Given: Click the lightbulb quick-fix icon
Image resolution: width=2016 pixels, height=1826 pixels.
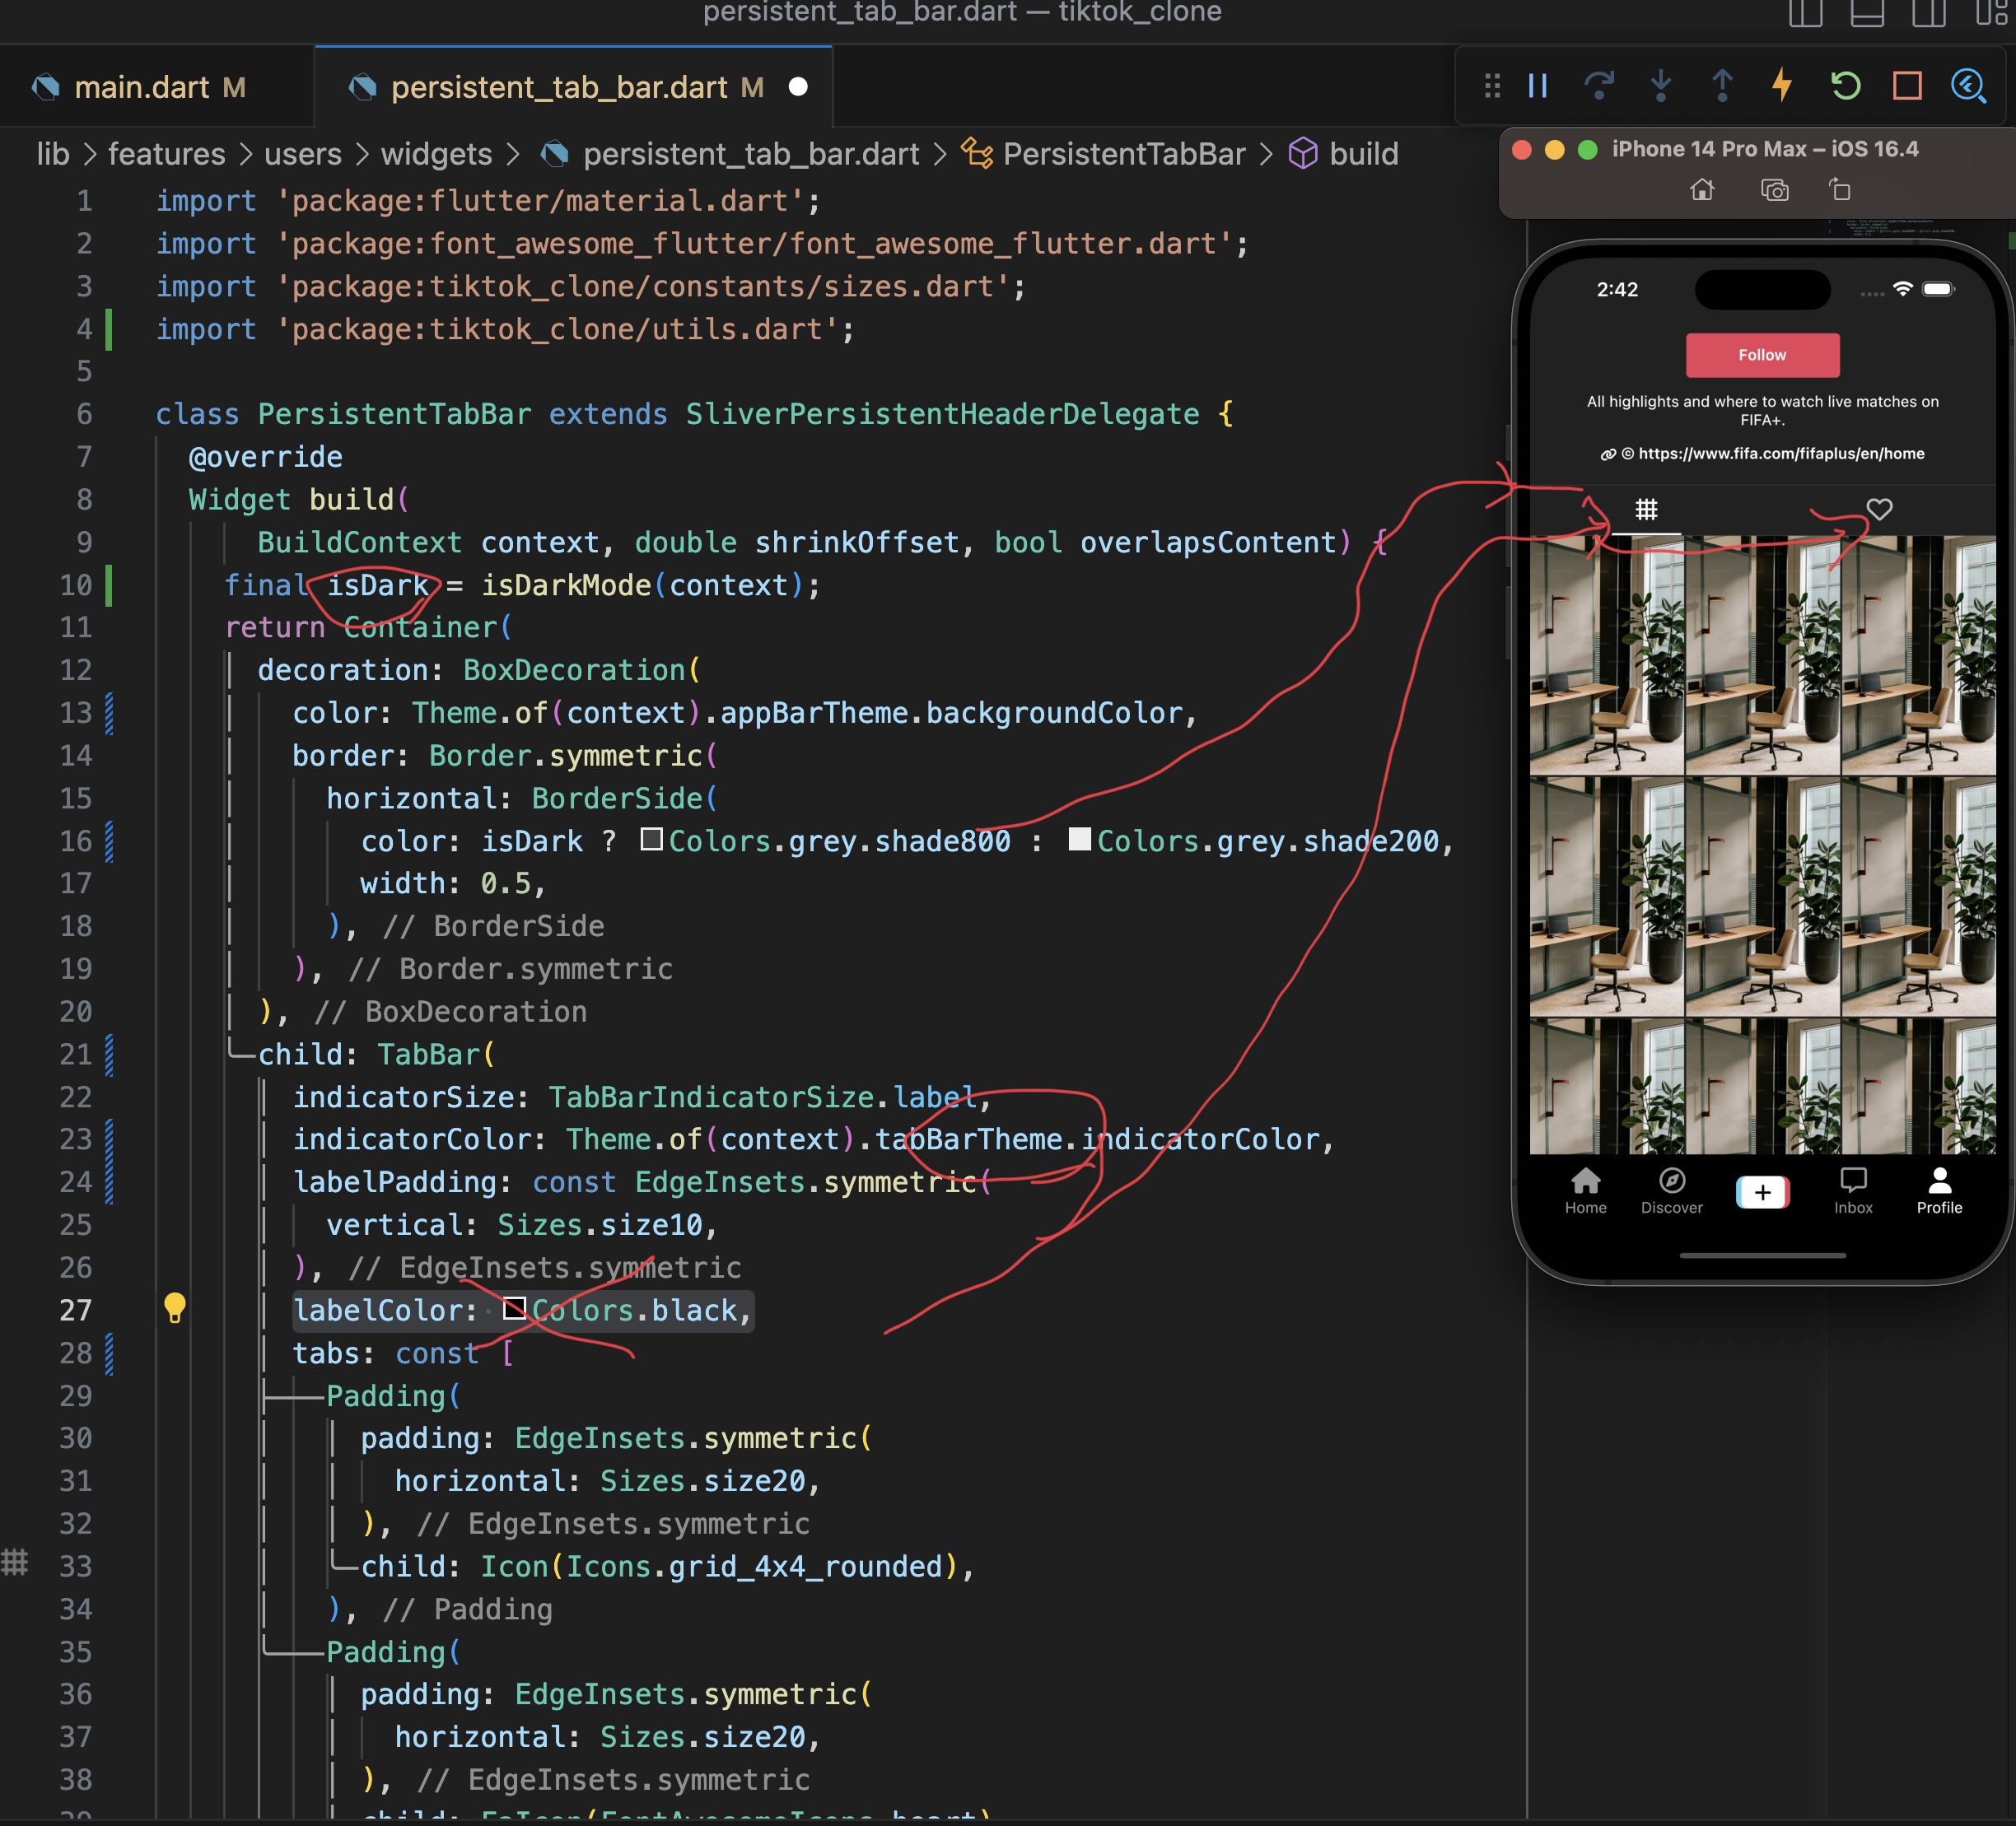Looking at the screenshot, I should (174, 1308).
